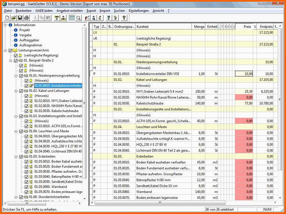The image size is (286, 214).
Task: Activate the table grid view icon
Action: click(x=72, y=18)
